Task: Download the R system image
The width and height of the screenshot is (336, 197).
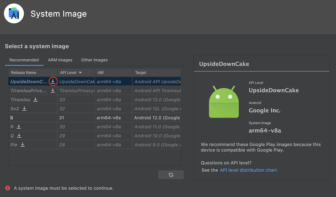Action: click(x=19, y=127)
